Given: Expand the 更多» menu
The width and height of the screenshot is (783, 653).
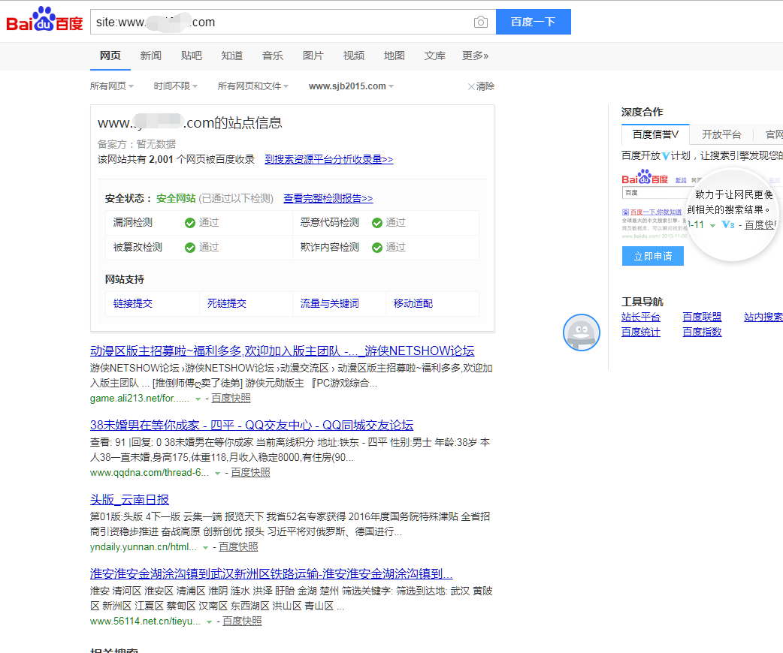Looking at the screenshot, I should 475,56.
